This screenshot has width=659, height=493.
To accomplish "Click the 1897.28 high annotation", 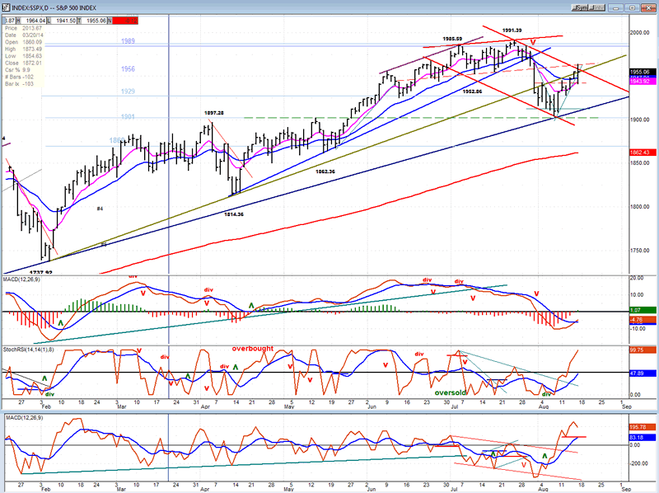I will (214, 113).
